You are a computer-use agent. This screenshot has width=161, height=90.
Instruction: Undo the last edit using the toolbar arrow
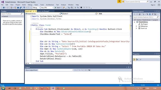point(24,8)
